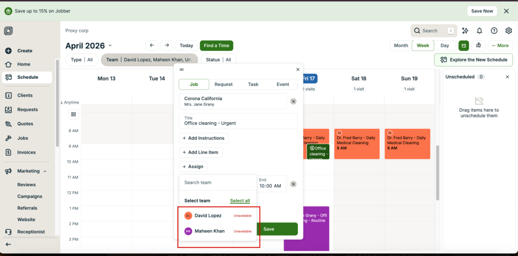Click Save Now in banner
This screenshot has width=518, height=256.
pos(482,11)
